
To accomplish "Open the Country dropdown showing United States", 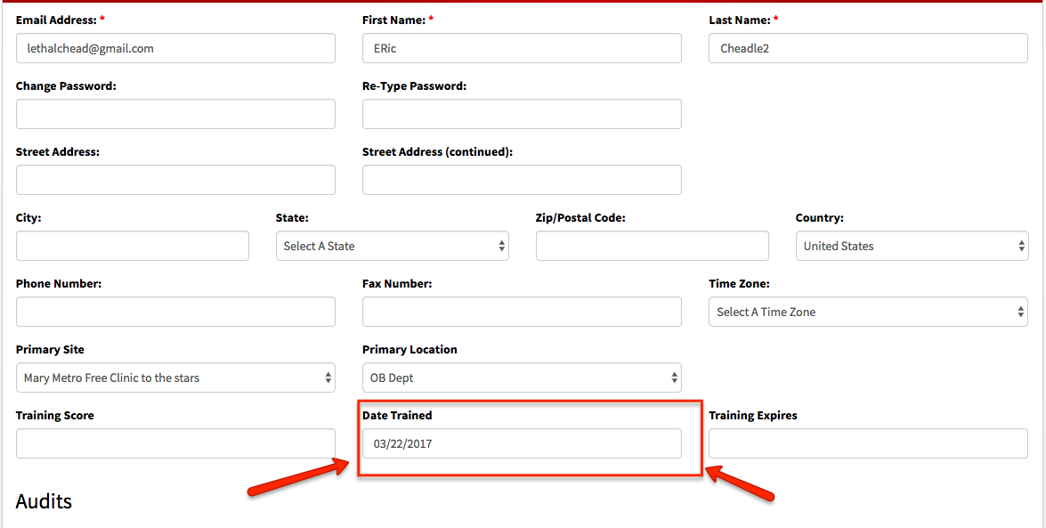I will click(912, 246).
